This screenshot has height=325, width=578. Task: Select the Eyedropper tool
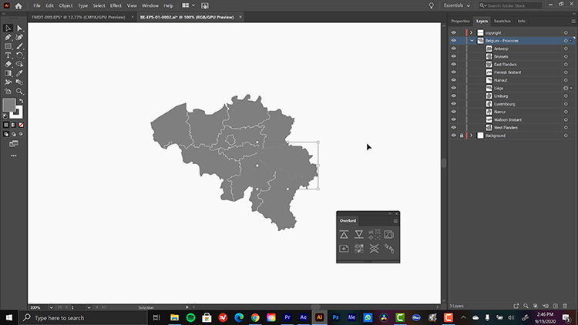tap(19, 73)
